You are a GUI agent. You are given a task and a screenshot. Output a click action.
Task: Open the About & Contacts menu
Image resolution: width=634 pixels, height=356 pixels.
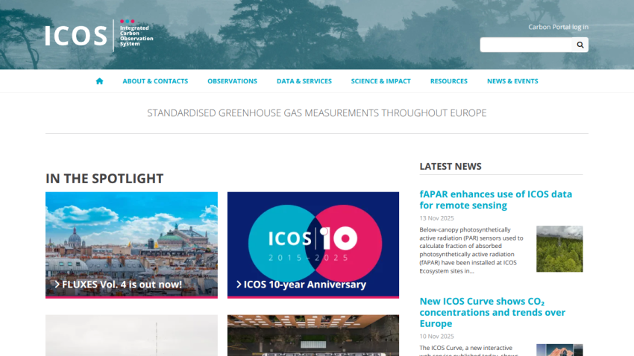[155, 81]
